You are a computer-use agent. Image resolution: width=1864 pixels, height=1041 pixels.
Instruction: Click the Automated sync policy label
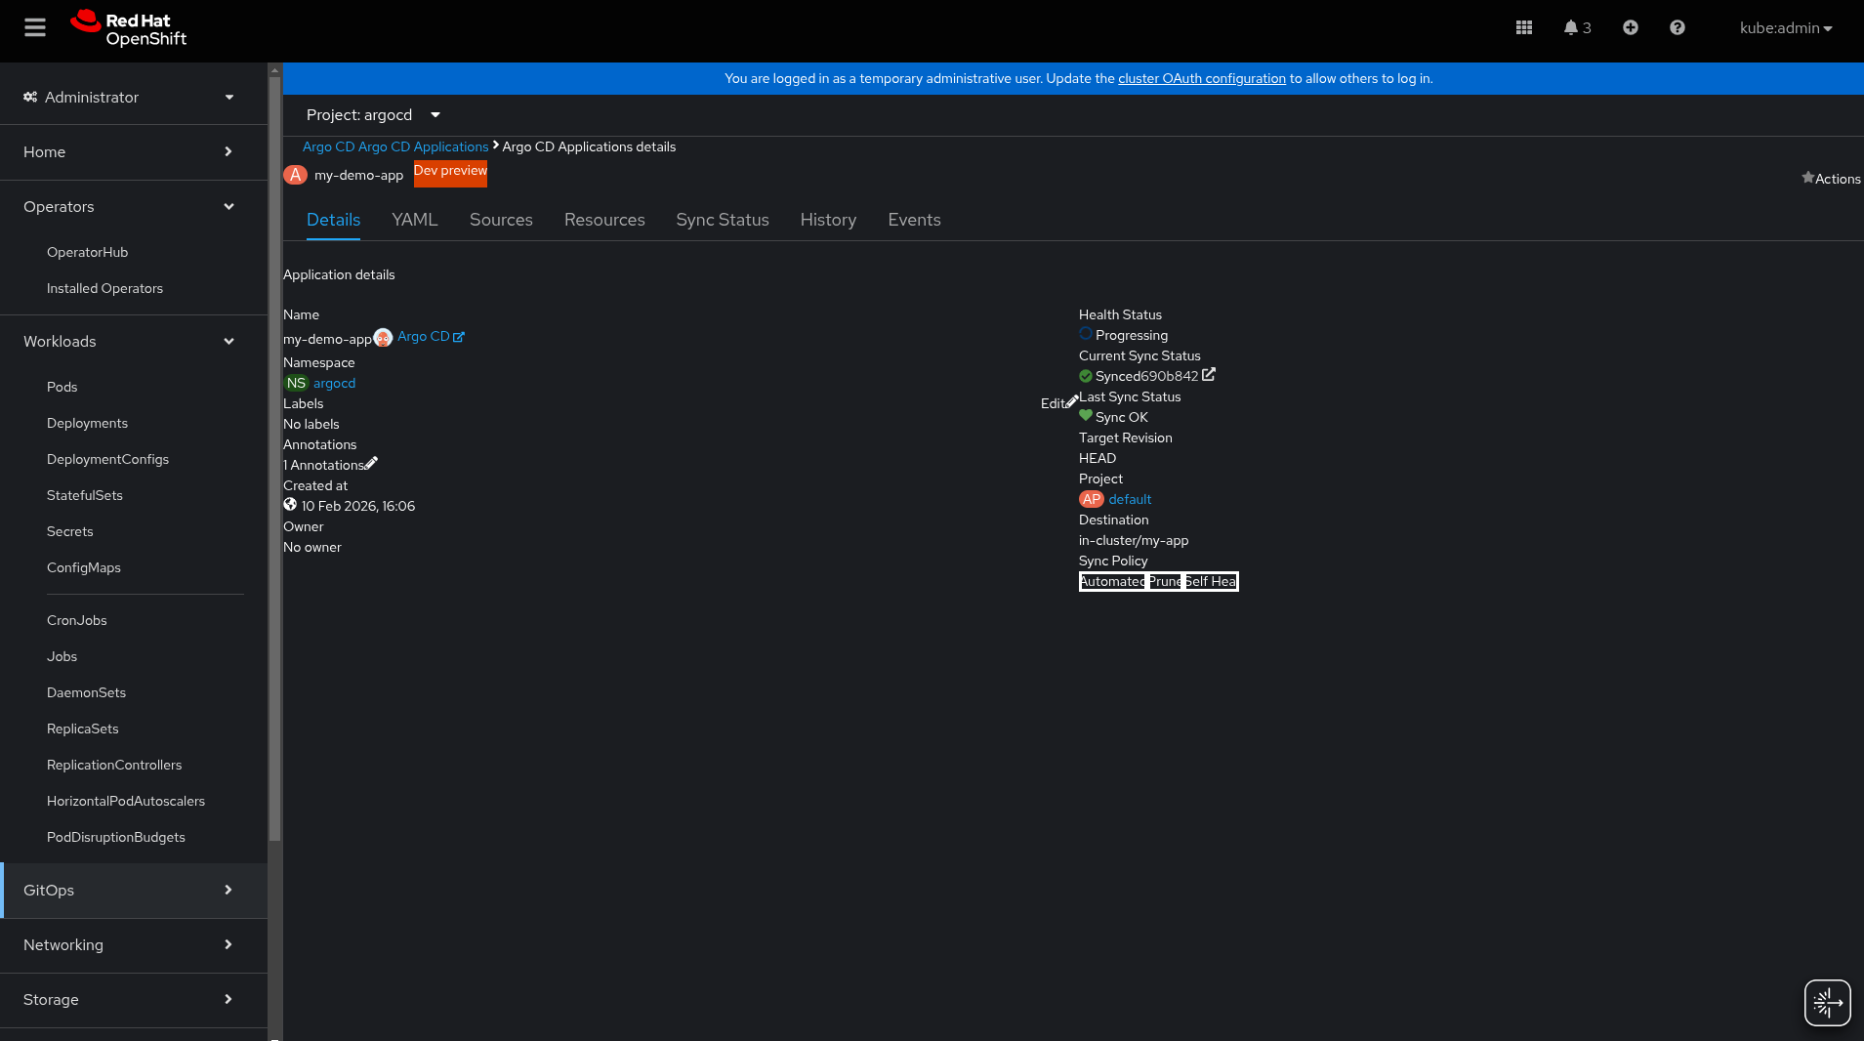coord(1112,581)
